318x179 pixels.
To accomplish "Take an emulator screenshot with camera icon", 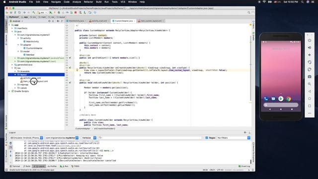I will pos(310,77).
